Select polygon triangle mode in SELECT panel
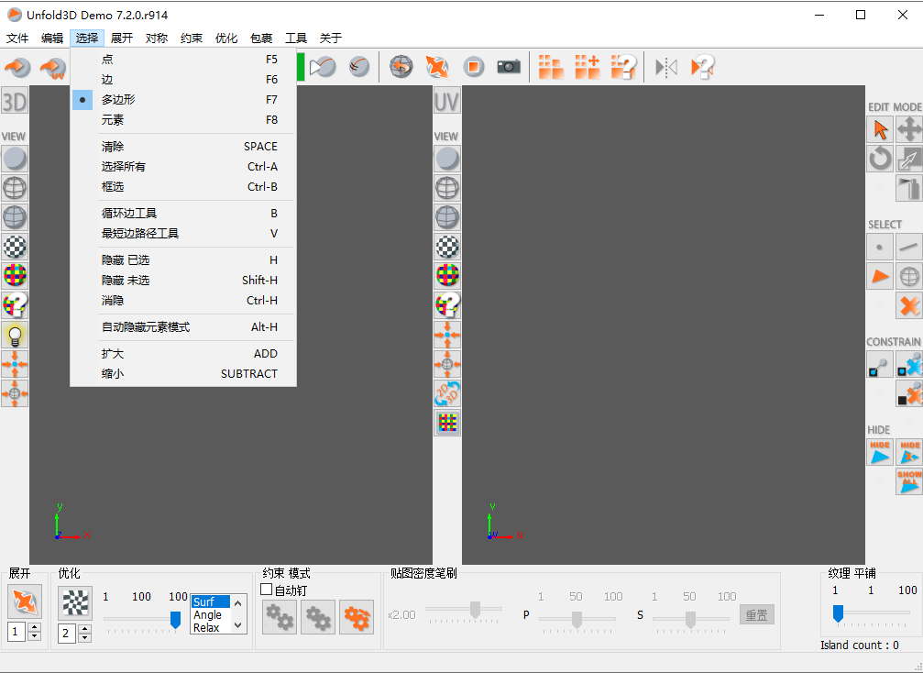 [879, 276]
